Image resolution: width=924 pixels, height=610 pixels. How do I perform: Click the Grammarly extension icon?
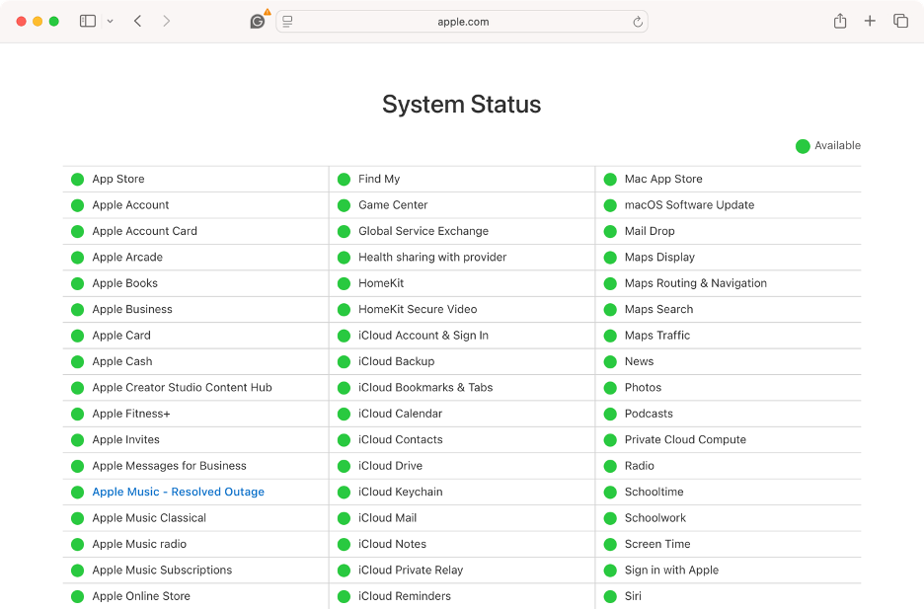pos(258,21)
